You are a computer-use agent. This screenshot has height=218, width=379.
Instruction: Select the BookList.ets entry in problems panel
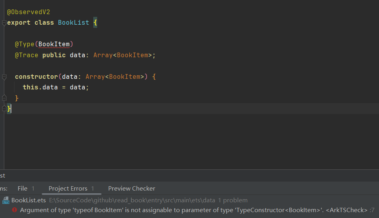(29, 200)
